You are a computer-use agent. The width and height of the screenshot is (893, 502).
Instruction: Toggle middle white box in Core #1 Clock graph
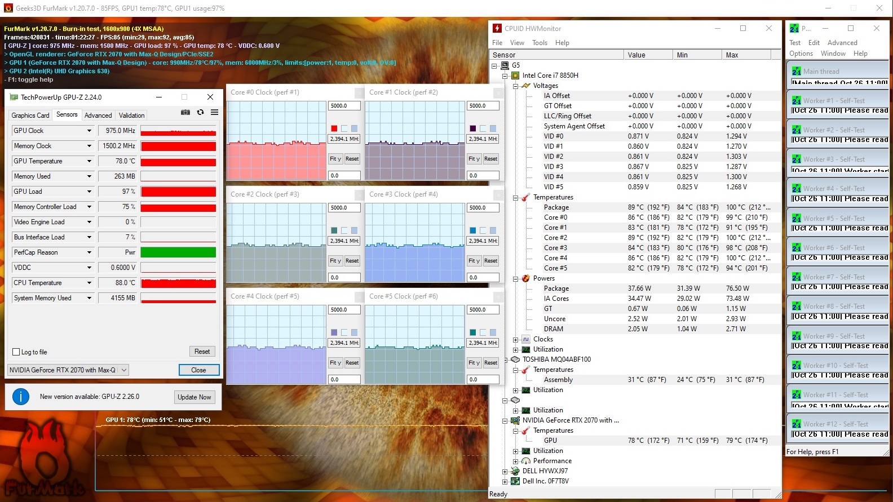483,128
